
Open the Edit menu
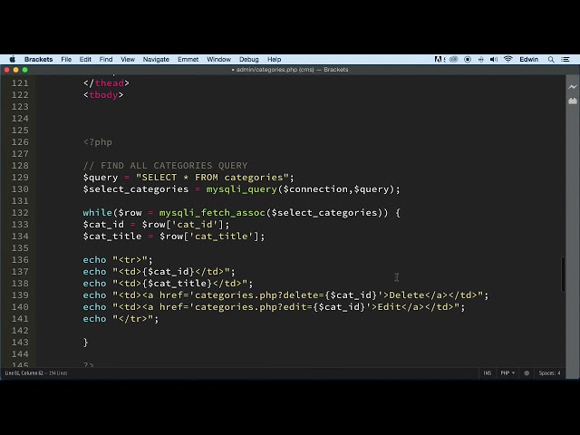(x=85, y=59)
